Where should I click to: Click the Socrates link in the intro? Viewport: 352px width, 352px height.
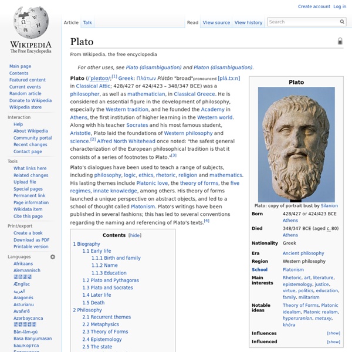click(x=137, y=125)
